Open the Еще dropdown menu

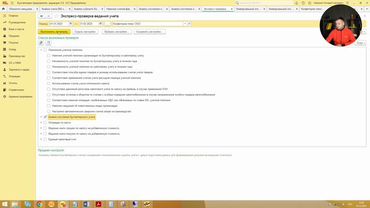(x=361, y=43)
